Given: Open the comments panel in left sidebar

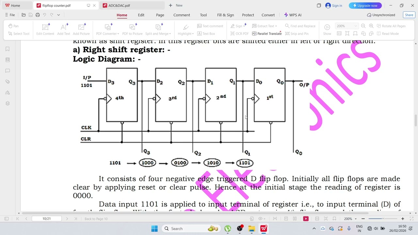Looking at the screenshot, I should (8, 70).
